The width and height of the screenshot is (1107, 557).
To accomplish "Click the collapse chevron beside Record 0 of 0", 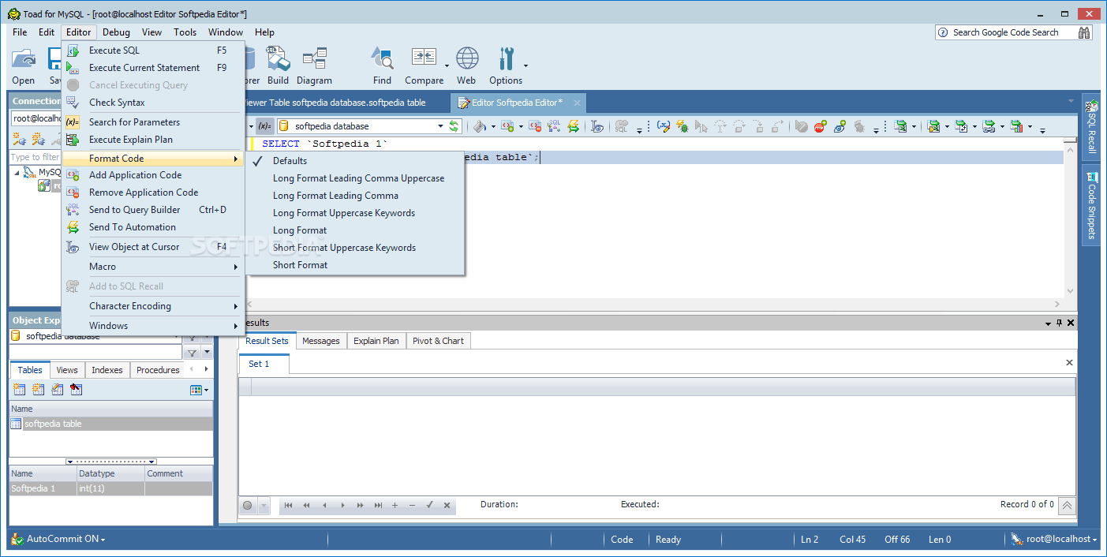I will tap(1067, 505).
